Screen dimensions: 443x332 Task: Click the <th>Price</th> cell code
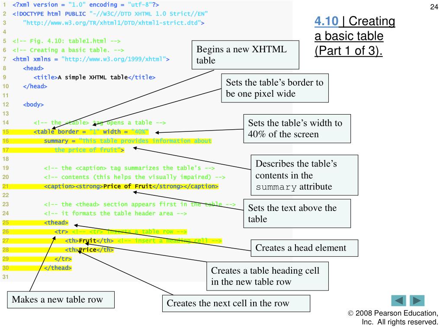tap(89, 249)
